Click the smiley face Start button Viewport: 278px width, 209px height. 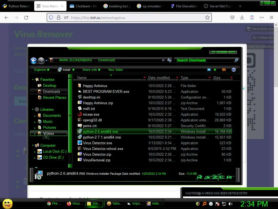point(7,204)
